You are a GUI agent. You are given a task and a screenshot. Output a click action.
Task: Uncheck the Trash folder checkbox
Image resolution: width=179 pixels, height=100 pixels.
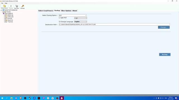coord(5,22)
